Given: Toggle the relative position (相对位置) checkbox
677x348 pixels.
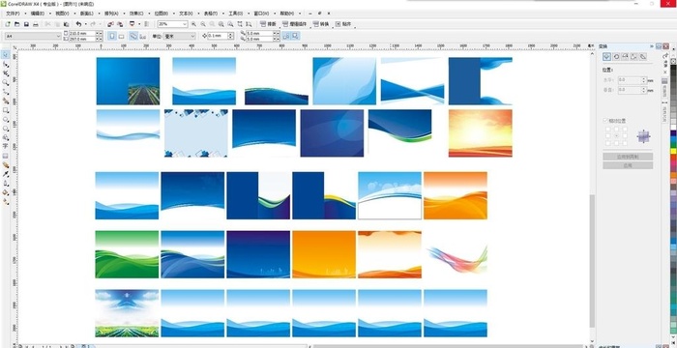Looking at the screenshot, I should tap(605, 121).
